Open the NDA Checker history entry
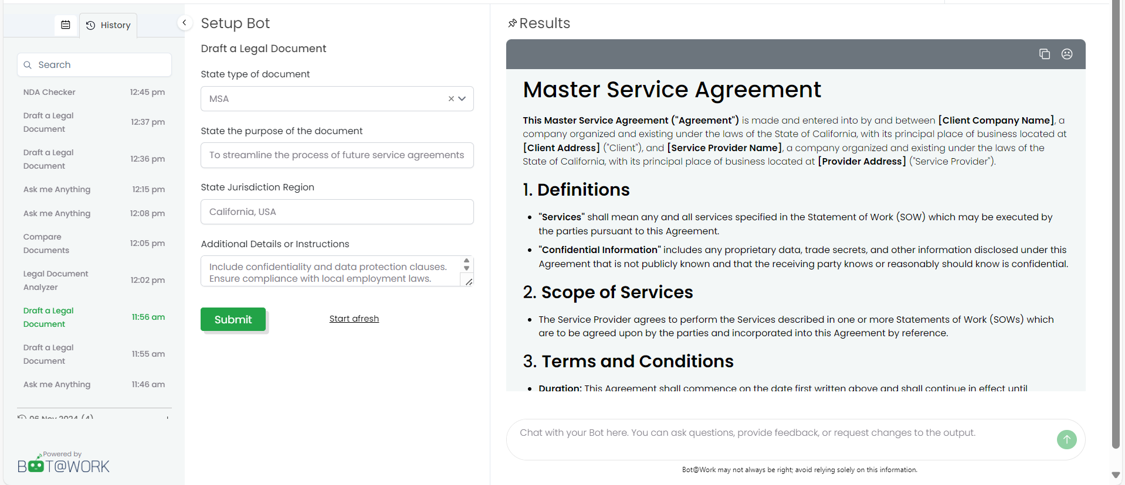The width and height of the screenshot is (1125, 485). [94, 92]
